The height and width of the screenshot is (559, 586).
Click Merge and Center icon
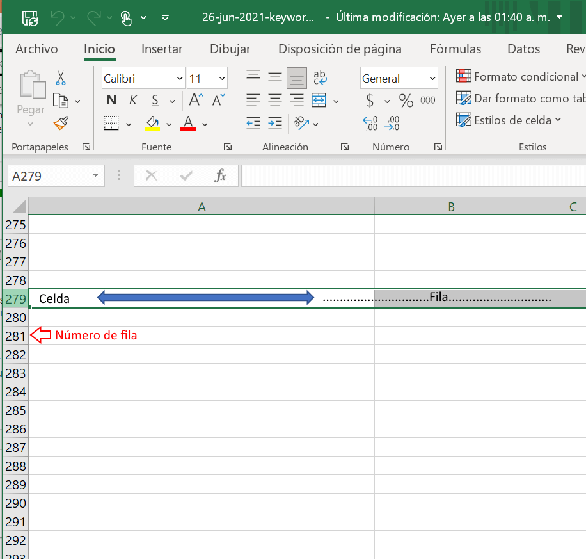click(319, 101)
